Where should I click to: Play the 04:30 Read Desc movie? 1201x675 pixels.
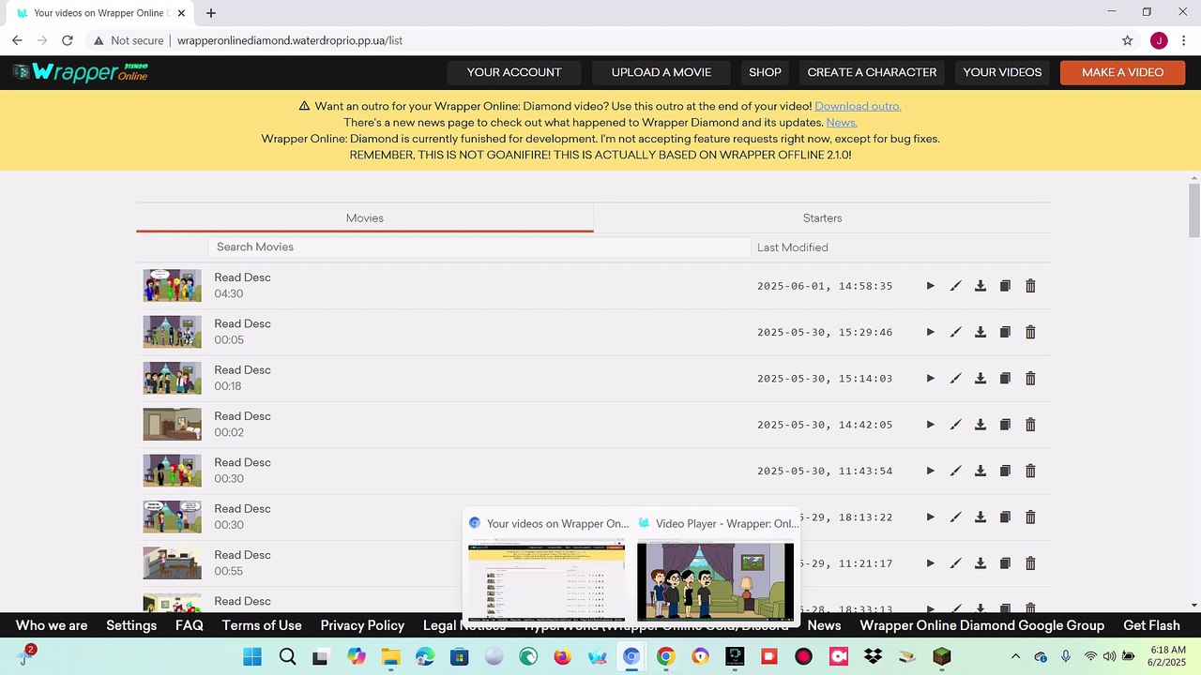click(930, 286)
